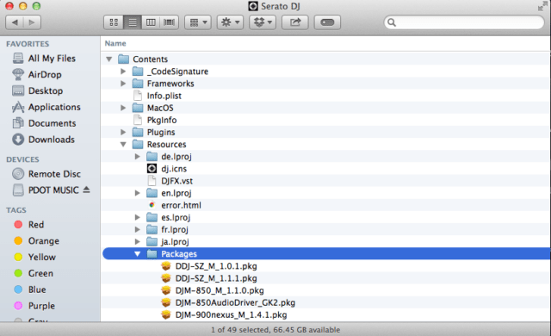Focus the Finder search field
This screenshot has width=551, height=336.
point(464,22)
